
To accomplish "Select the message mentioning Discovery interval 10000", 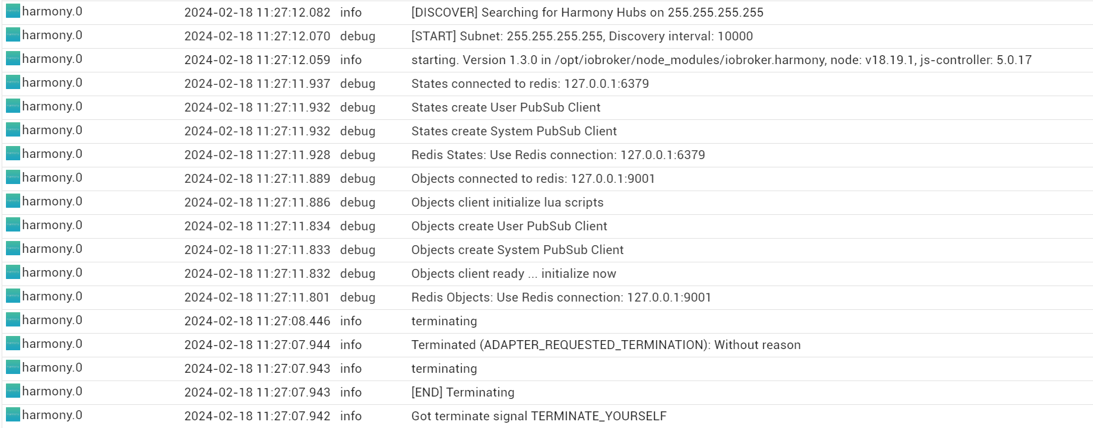I will [582, 36].
